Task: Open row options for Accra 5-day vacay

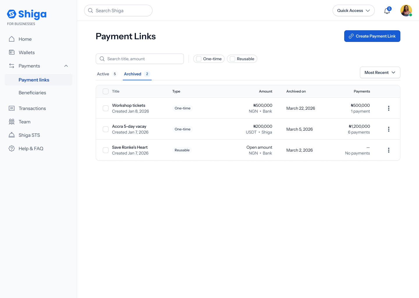Action: 389,129
